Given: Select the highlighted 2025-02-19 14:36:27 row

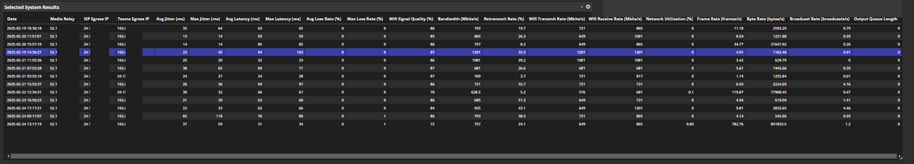Looking at the screenshot, I should click(24, 53).
